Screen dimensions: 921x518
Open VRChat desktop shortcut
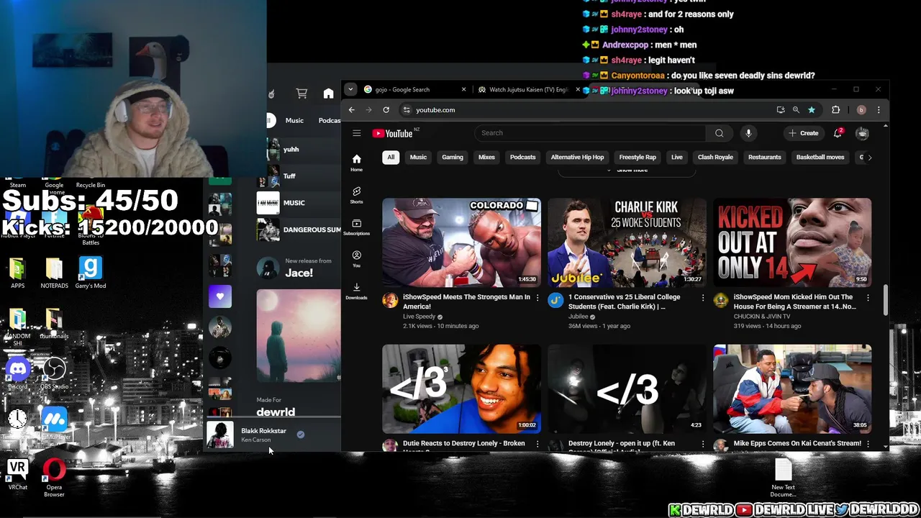(18, 476)
